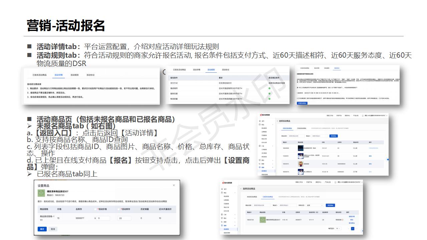Screen dimensions: 427x240
Task: Click the green status dot for 物流质量
Action: (x=269, y=99)
